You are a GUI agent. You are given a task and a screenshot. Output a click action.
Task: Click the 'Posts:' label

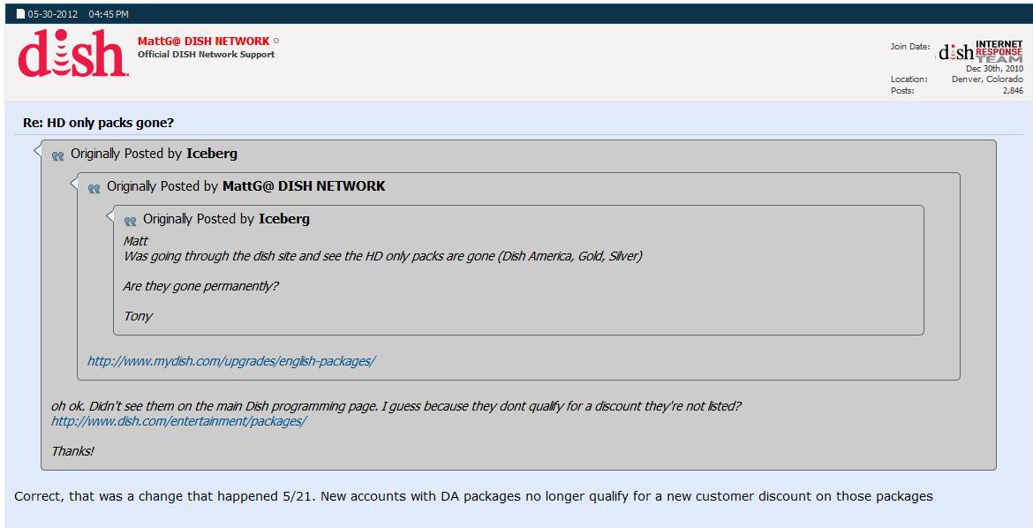(902, 91)
